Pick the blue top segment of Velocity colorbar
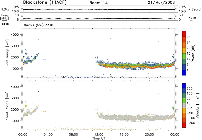The image size is (202, 140). (184, 86)
